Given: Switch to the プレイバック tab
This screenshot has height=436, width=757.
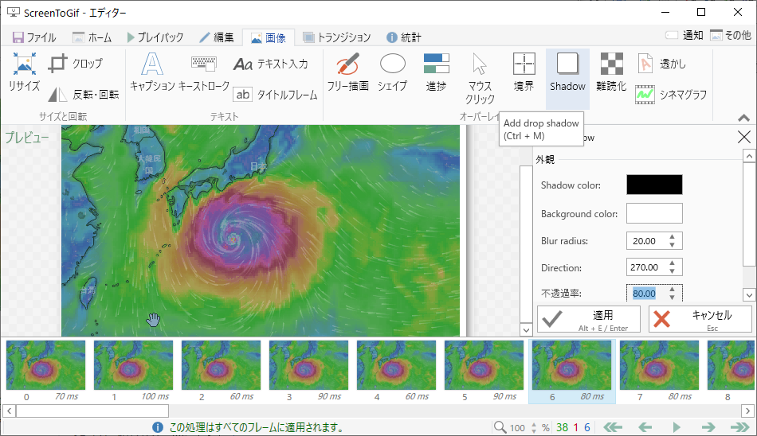Looking at the screenshot, I should click(x=155, y=37).
